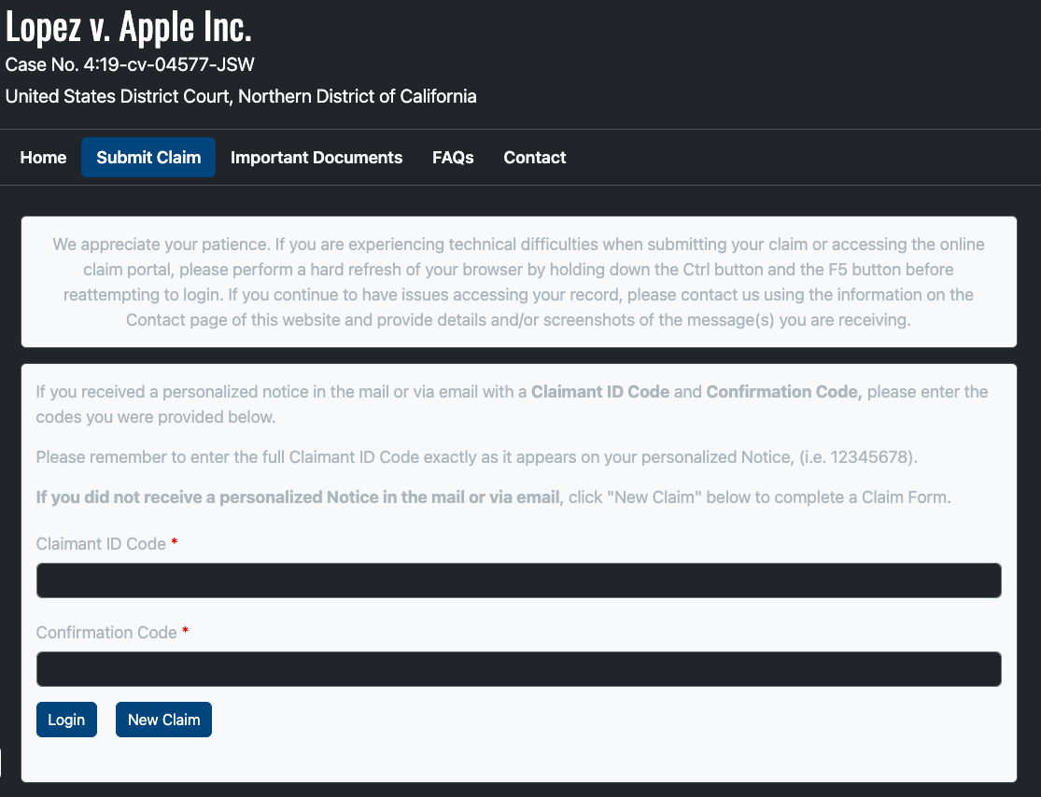Start a New Claim
The width and height of the screenshot is (1041, 797).
(x=163, y=720)
